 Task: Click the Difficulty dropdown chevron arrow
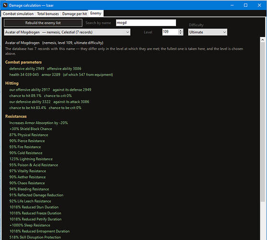224,32
